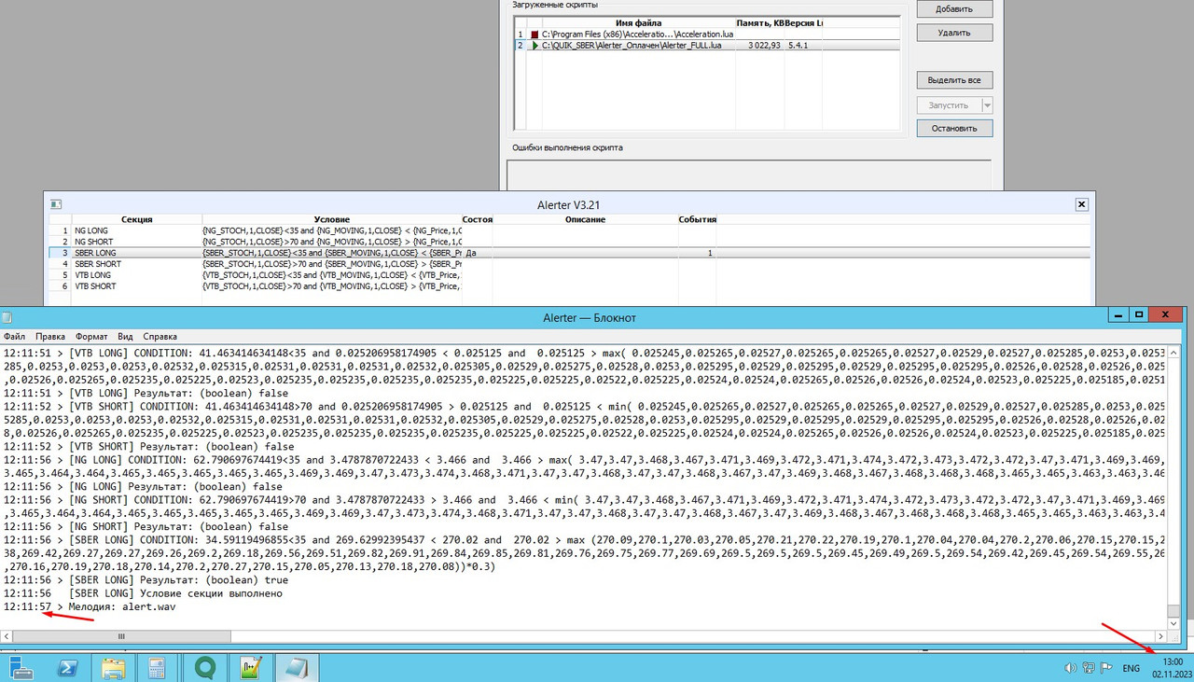Click the Alerter V3.21 window table icon
The width and height of the screenshot is (1194, 682).
pyautogui.click(x=55, y=204)
